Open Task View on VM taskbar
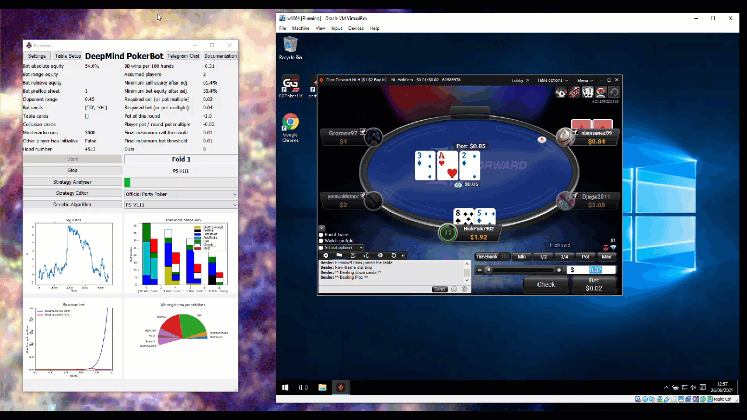Image resolution: width=747 pixels, height=420 pixels. 303,387
